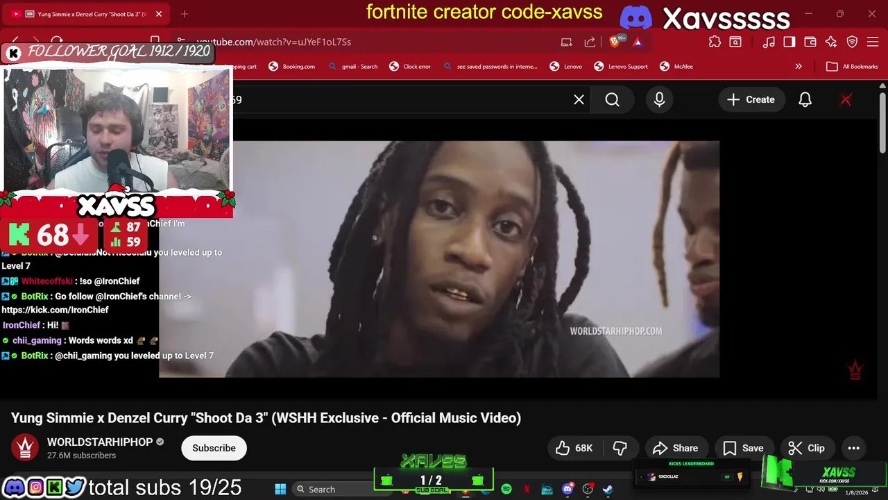888x500 pixels.
Task: Click the Clip scissors button
Action: coord(806,448)
